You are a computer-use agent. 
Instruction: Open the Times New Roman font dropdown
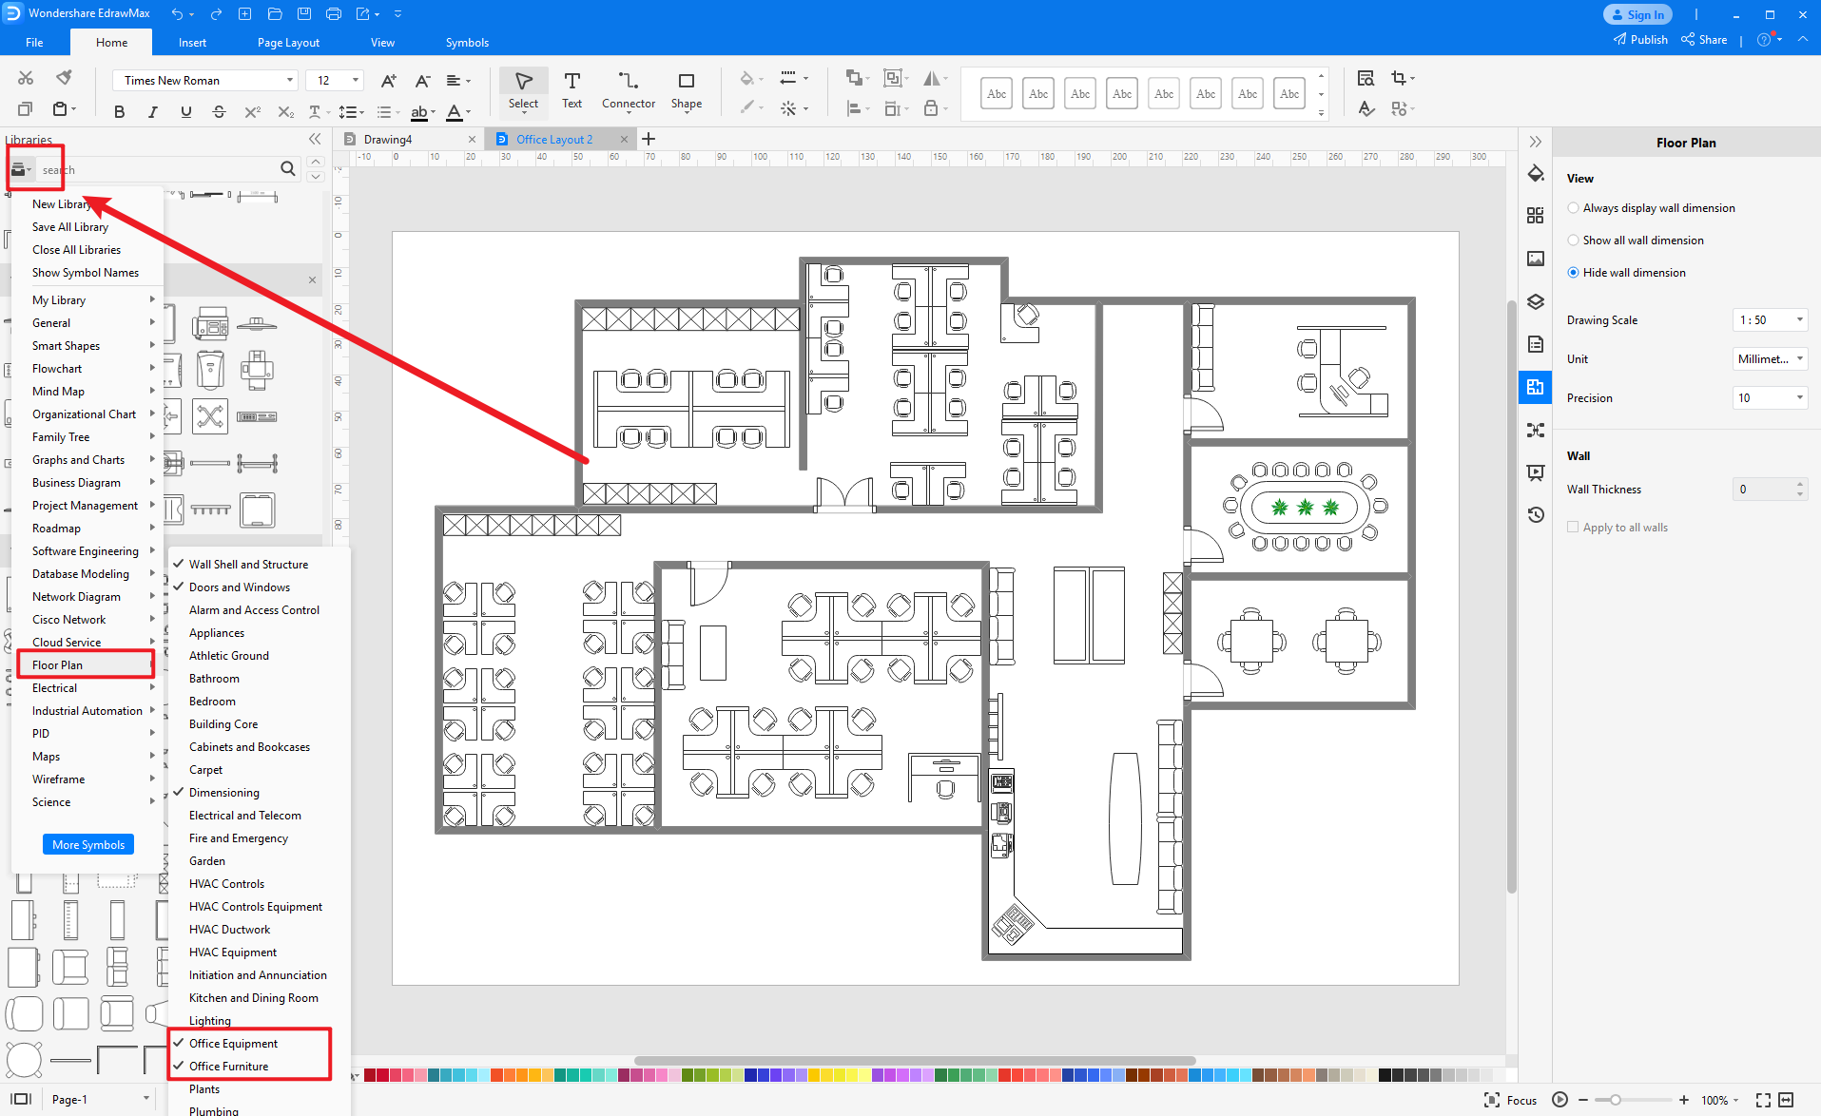(x=289, y=80)
